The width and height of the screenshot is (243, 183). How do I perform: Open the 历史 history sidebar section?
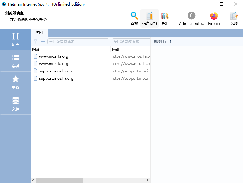tap(16, 40)
